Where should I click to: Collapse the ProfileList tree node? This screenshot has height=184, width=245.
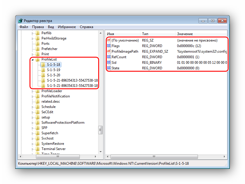32,60
